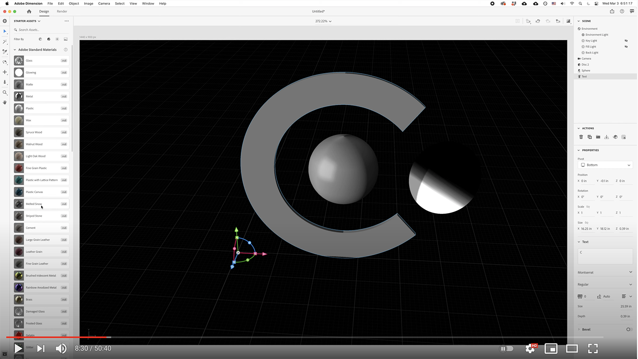Expand the Bevel section
Viewport: 638px width, 359px height.
pyautogui.click(x=579, y=329)
